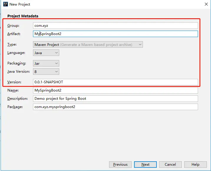Click the Name label
The height and width of the screenshot is (171, 211).
[13, 90]
